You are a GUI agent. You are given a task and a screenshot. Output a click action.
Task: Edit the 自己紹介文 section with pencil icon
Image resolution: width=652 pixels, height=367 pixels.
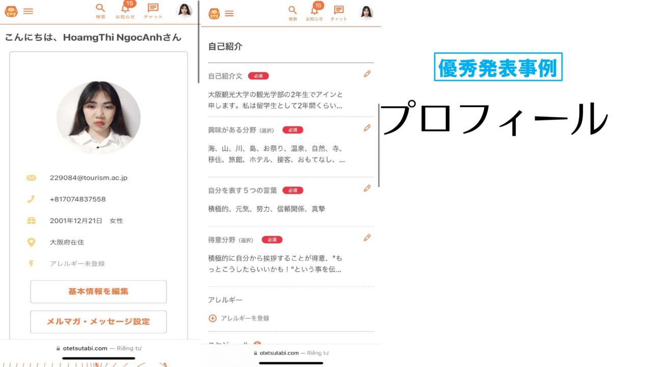point(367,74)
